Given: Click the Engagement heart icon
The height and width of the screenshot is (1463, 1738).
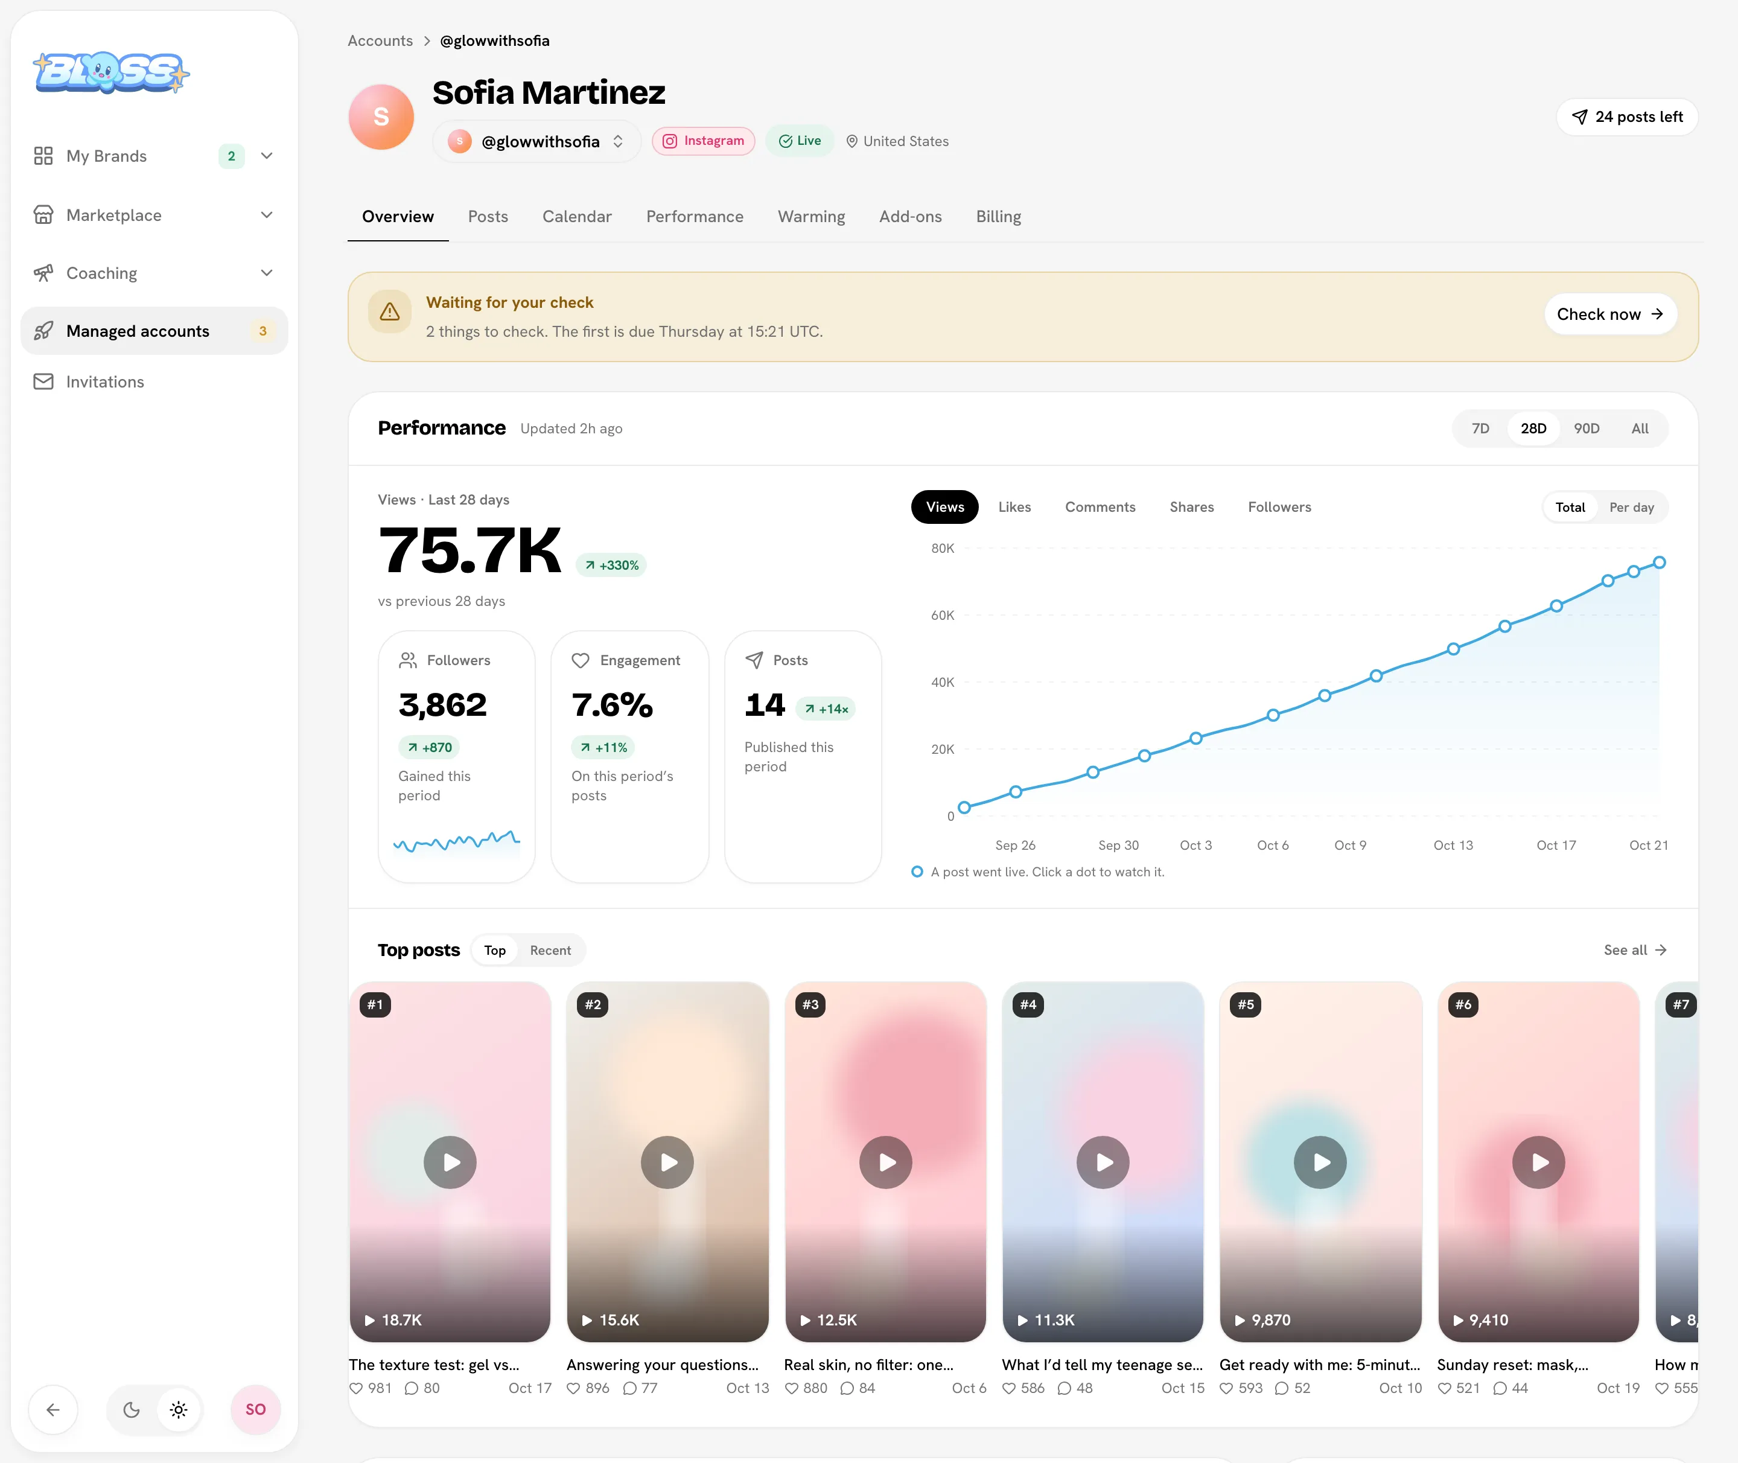Looking at the screenshot, I should 581,660.
